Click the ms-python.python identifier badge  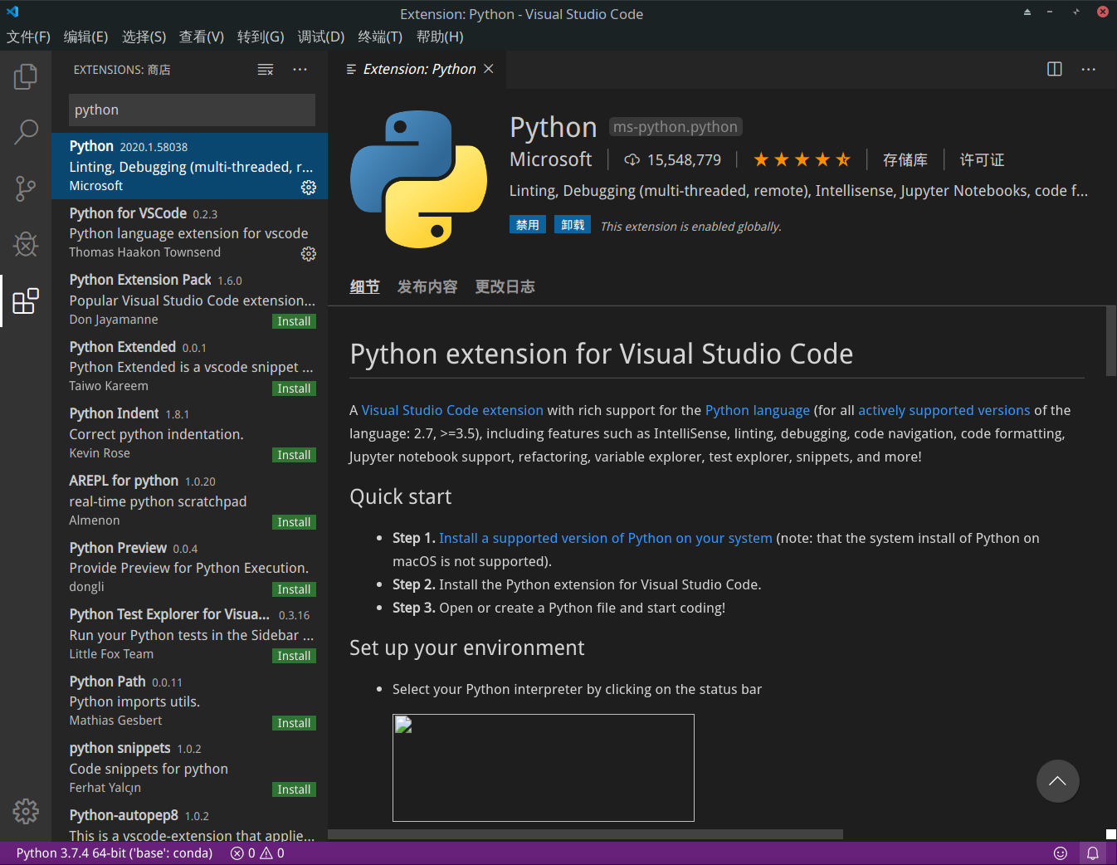676,126
